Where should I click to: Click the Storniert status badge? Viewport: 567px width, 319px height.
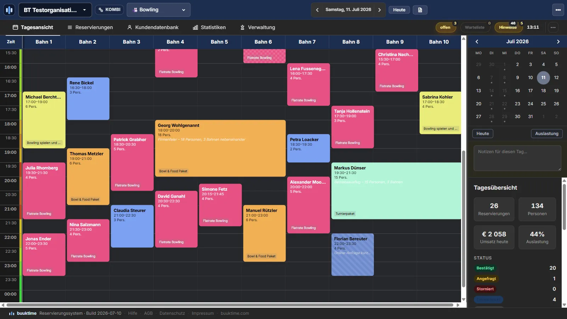click(485, 289)
